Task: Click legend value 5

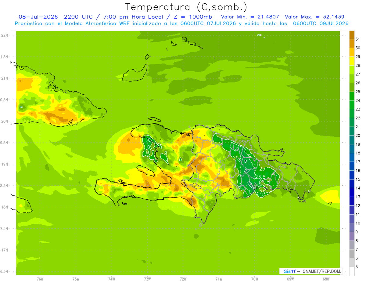Action: click(x=357, y=267)
